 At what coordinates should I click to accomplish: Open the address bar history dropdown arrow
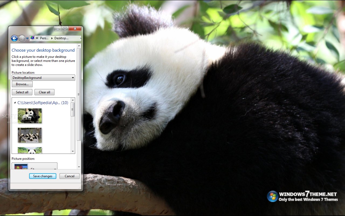coord(81,38)
